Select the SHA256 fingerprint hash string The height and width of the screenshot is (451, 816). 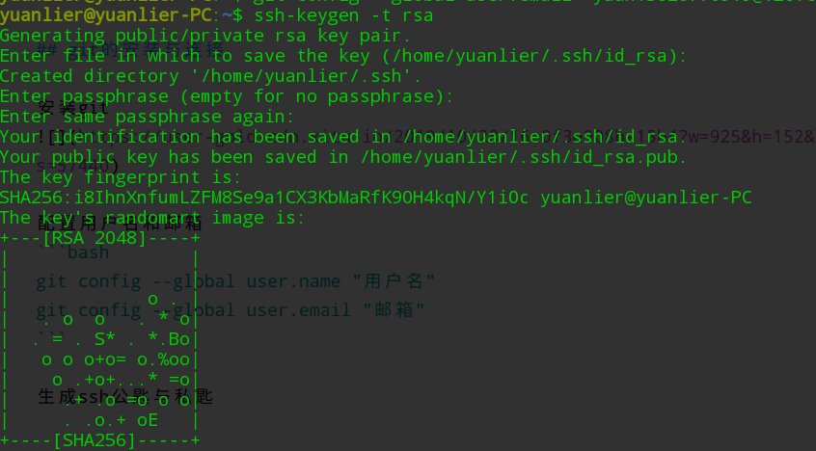(x=264, y=199)
